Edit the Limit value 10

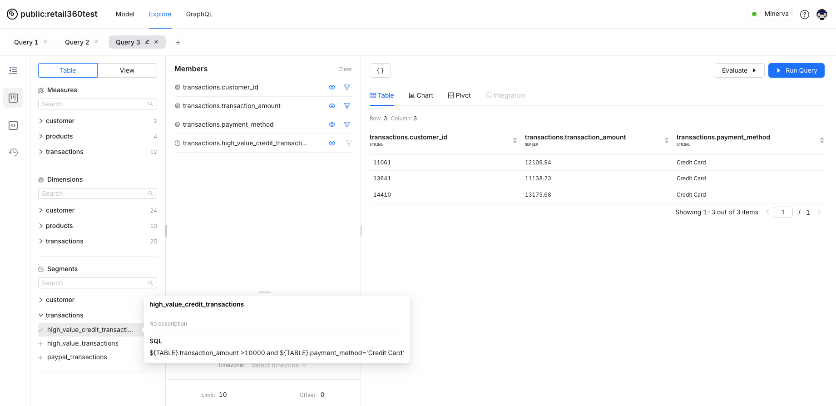click(x=223, y=395)
